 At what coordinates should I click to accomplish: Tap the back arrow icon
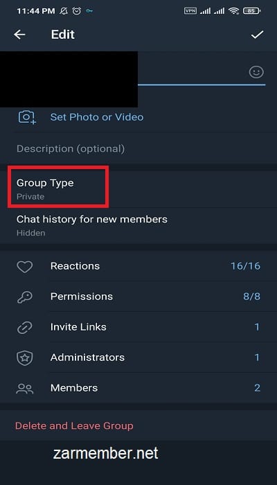pos(19,35)
